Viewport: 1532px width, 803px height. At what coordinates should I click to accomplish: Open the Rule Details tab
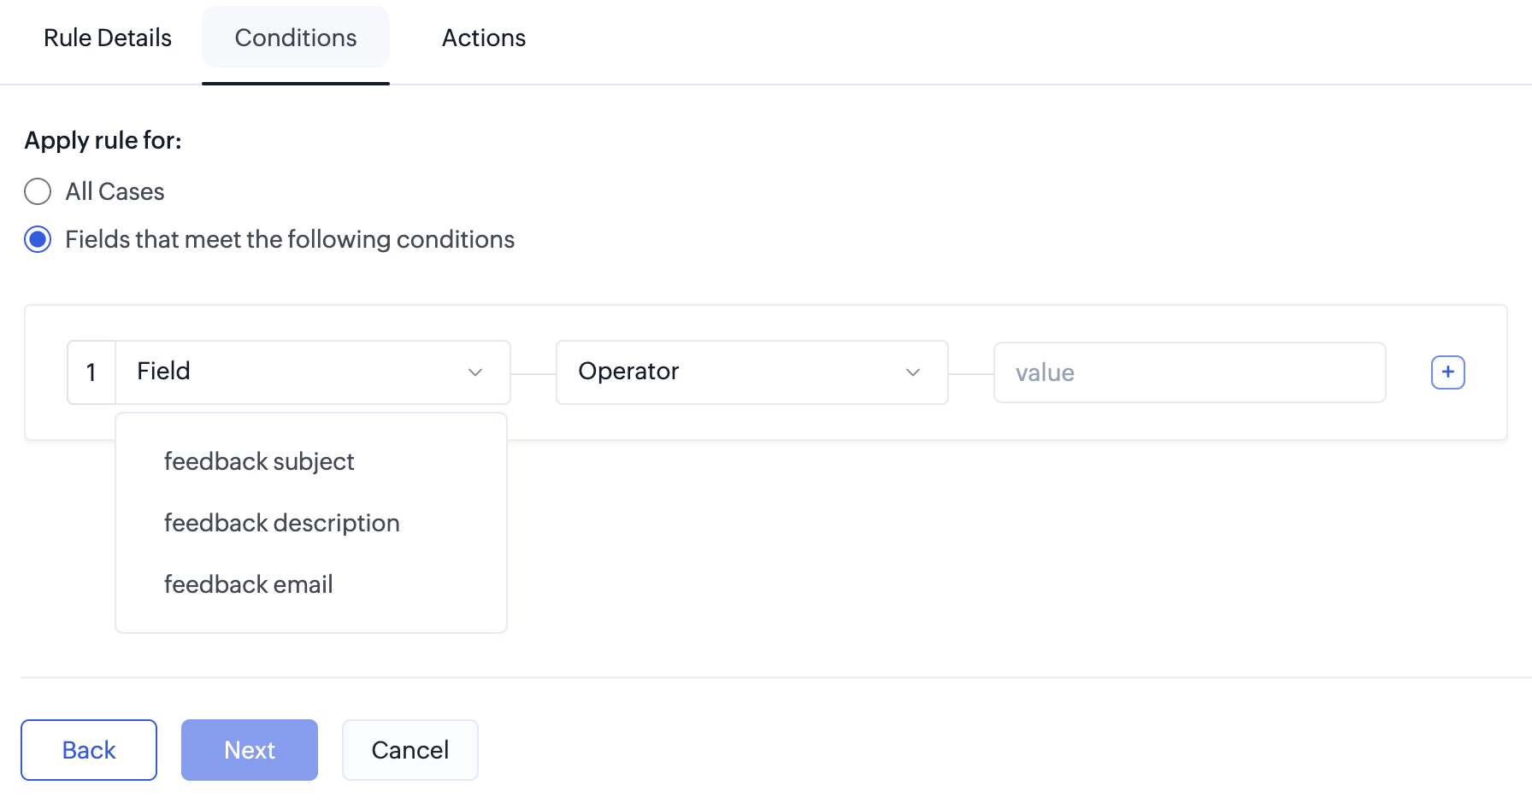click(108, 38)
